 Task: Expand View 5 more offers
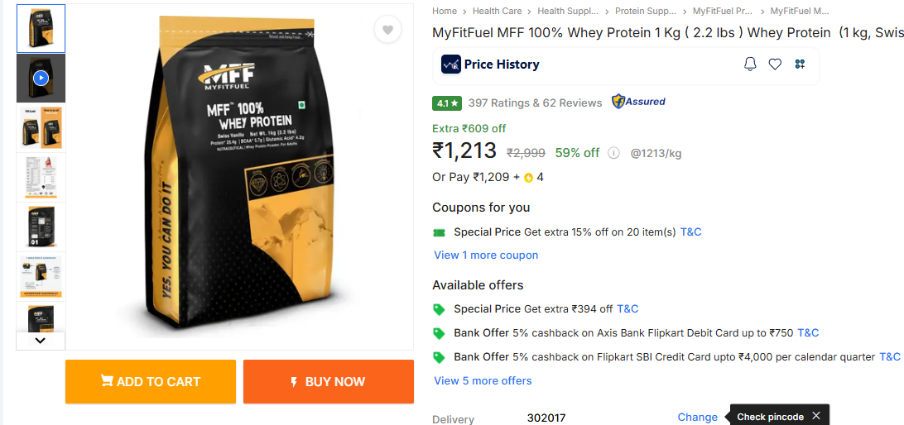point(483,381)
